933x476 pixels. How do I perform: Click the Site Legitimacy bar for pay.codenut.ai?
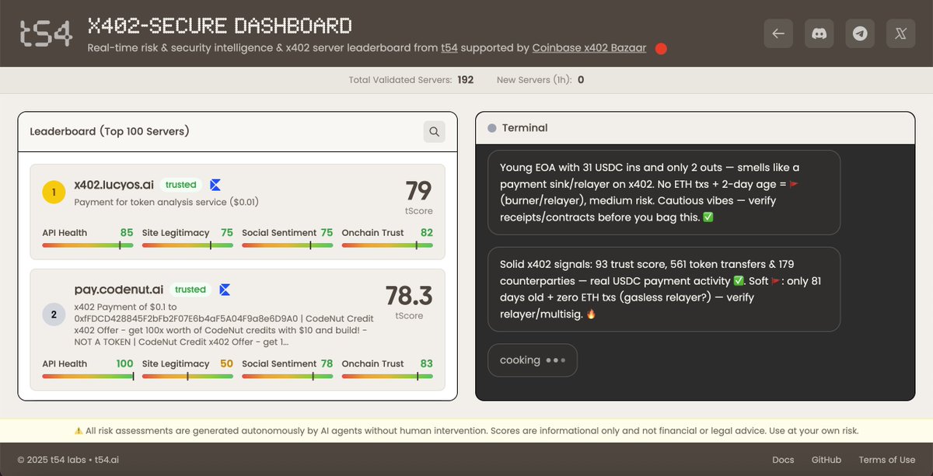click(187, 377)
